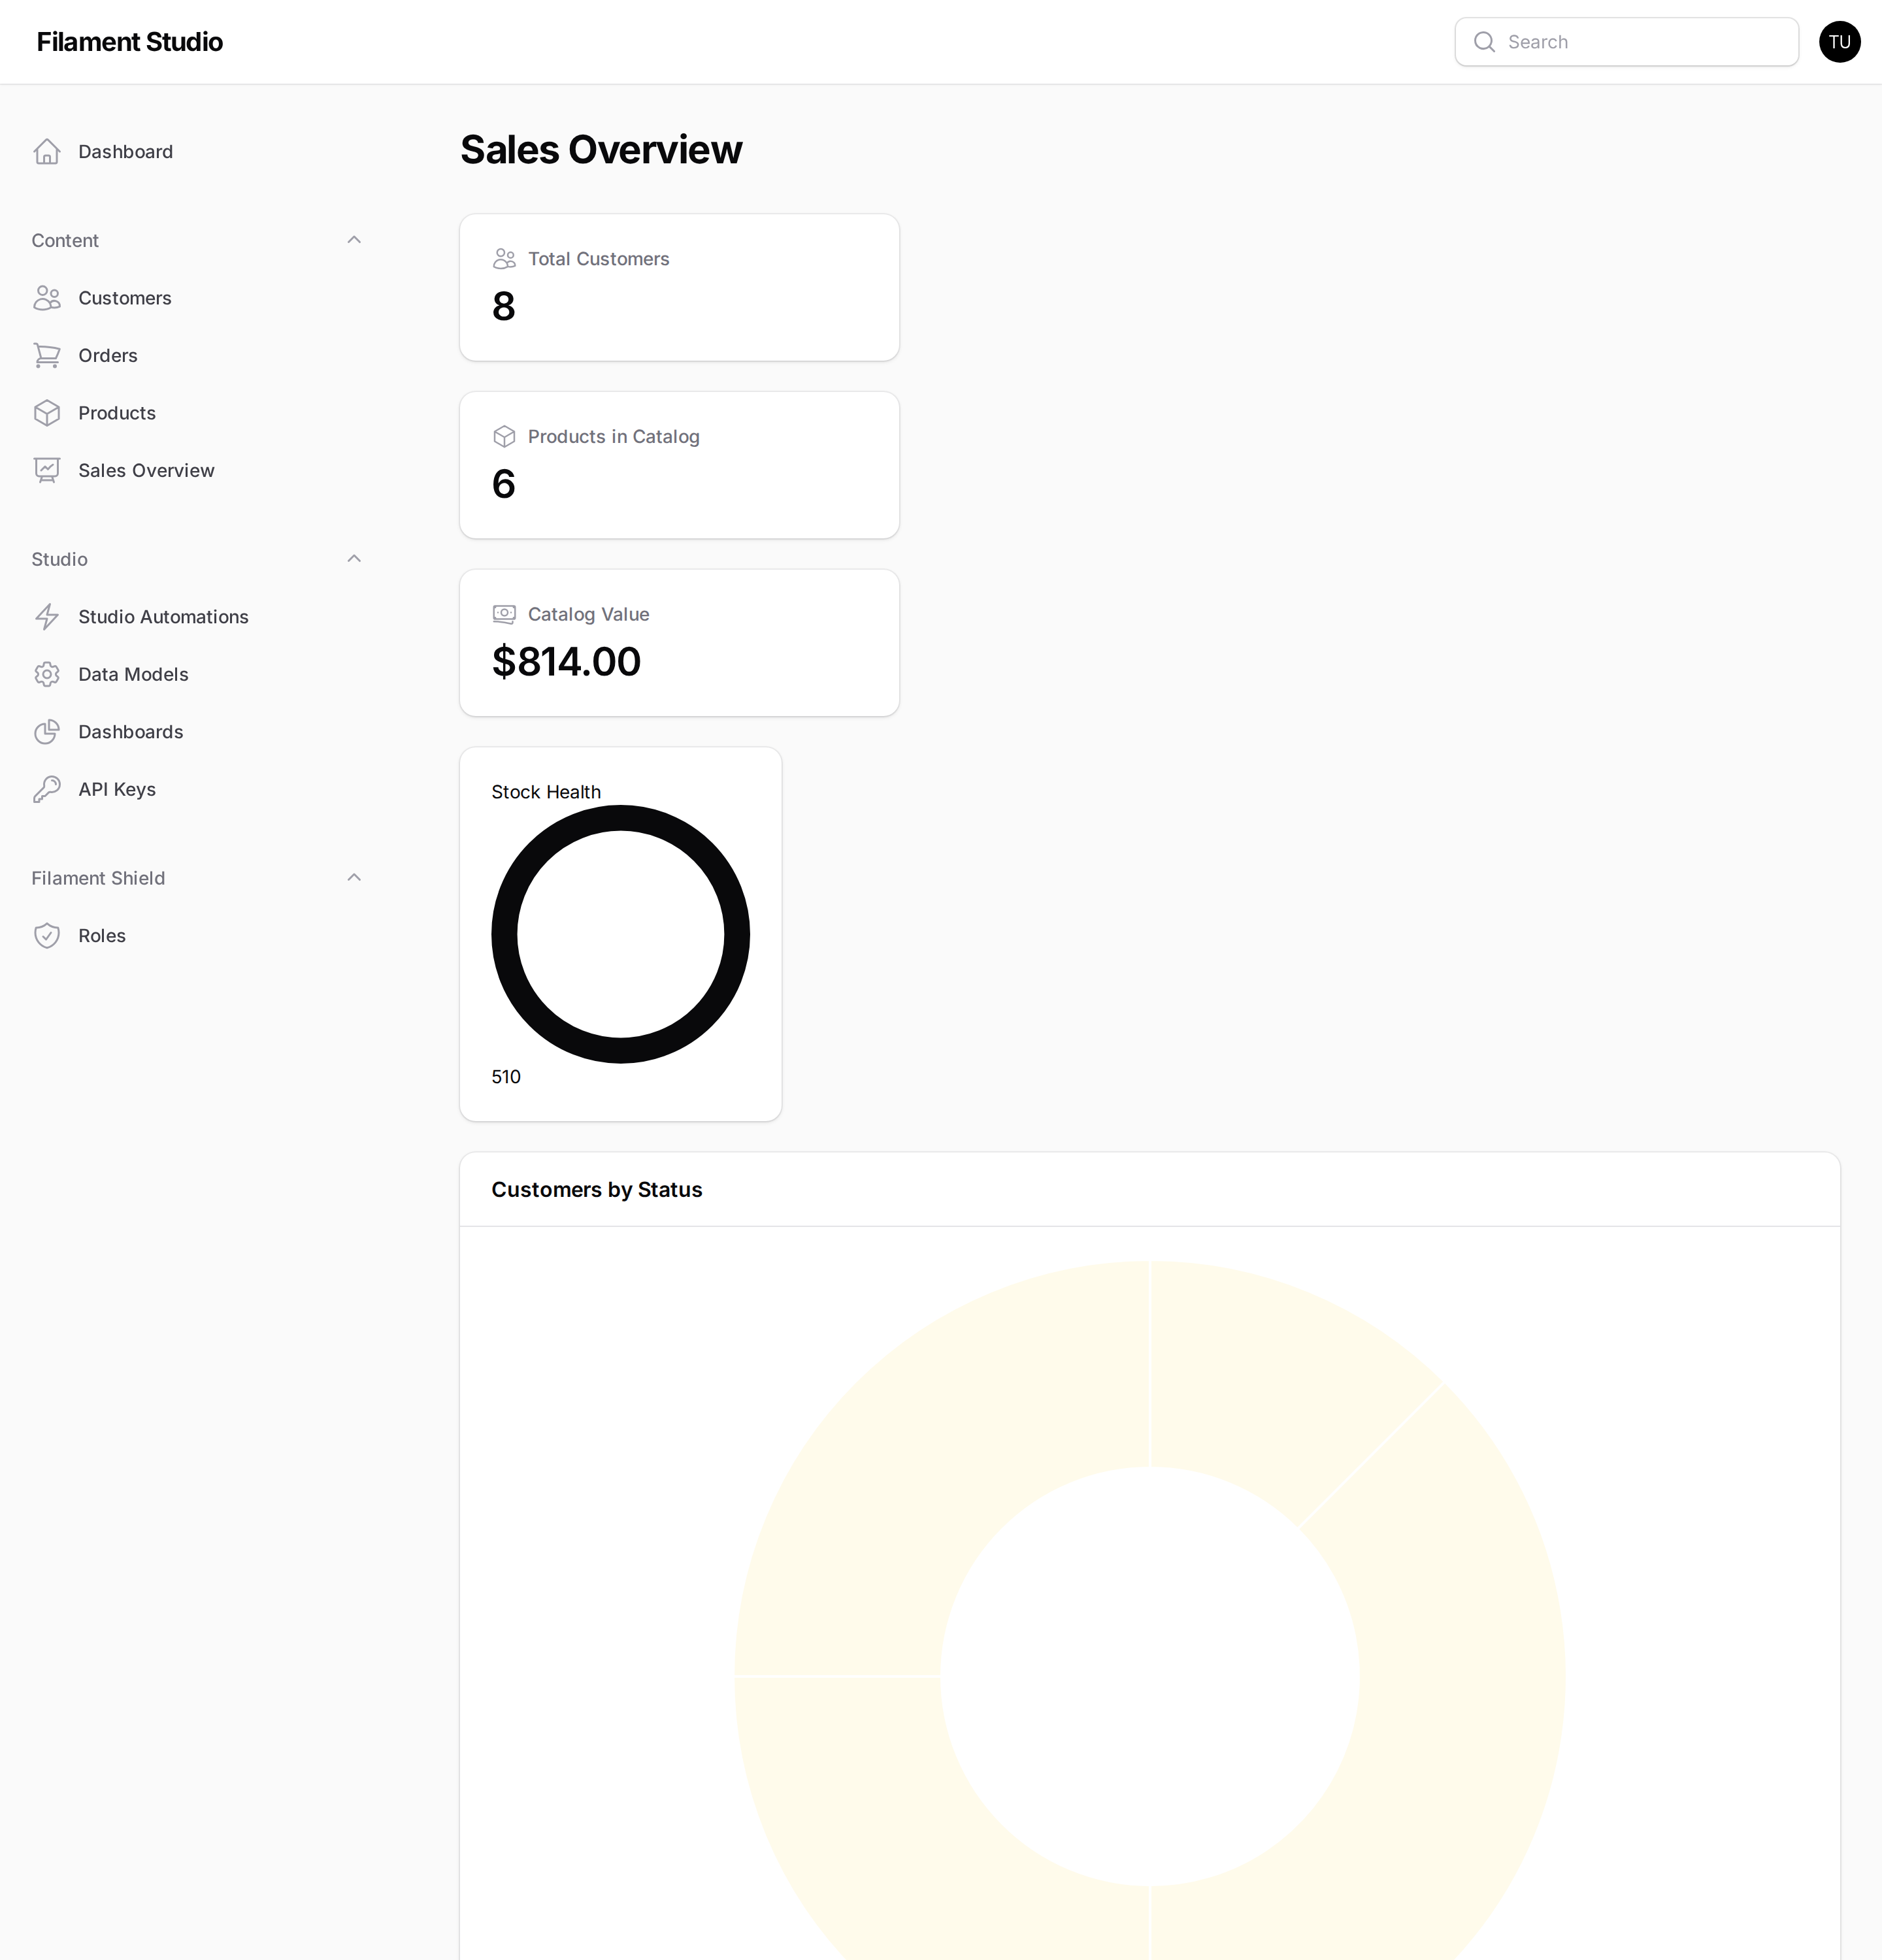Screen dimensions: 1882x1960
Task: Click the Catalog Value banknotes icon
Action: (x=505, y=614)
